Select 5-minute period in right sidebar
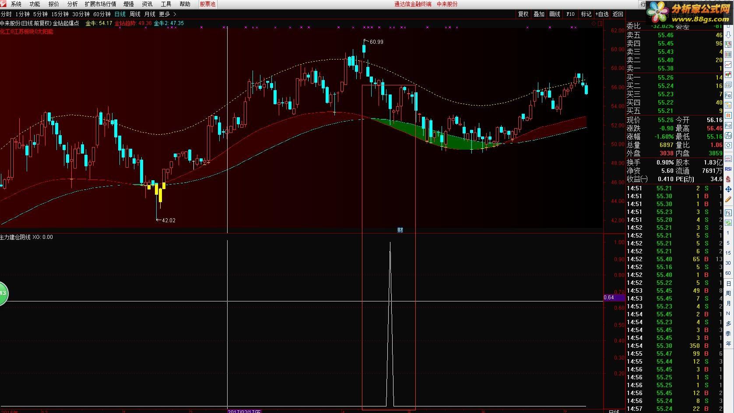734x413 pixels. click(x=728, y=243)
